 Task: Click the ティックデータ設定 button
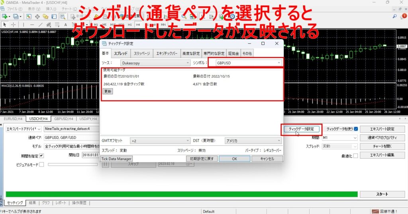pos(301,129)
